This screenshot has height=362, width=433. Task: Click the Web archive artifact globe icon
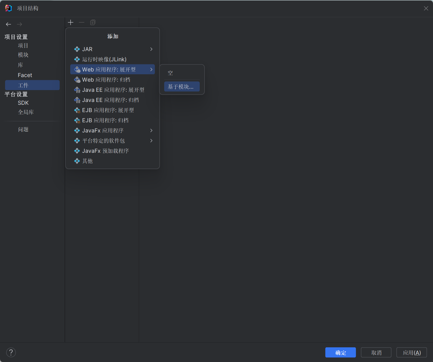point(77,80)
